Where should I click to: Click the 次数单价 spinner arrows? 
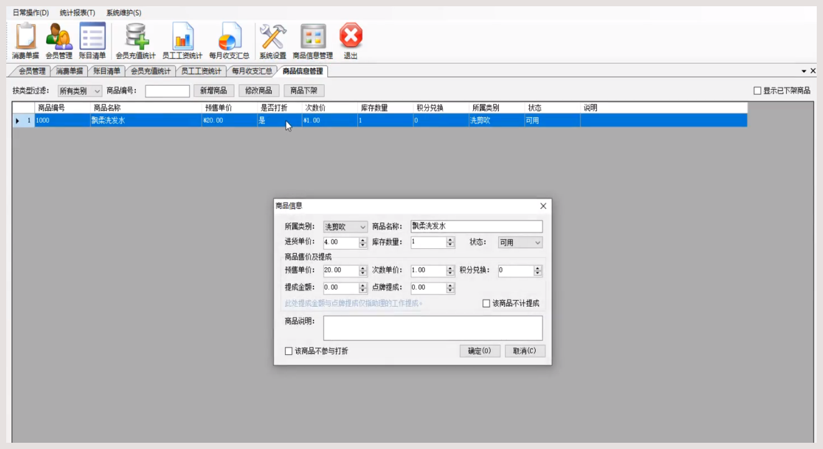click(x=450, y=271)
